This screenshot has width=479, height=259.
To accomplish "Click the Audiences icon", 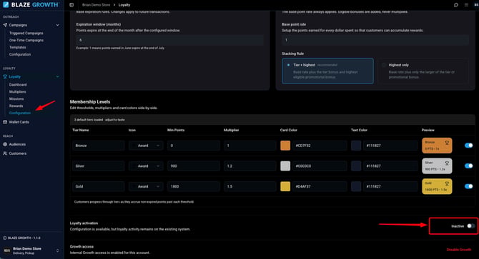I will [5, 144].
